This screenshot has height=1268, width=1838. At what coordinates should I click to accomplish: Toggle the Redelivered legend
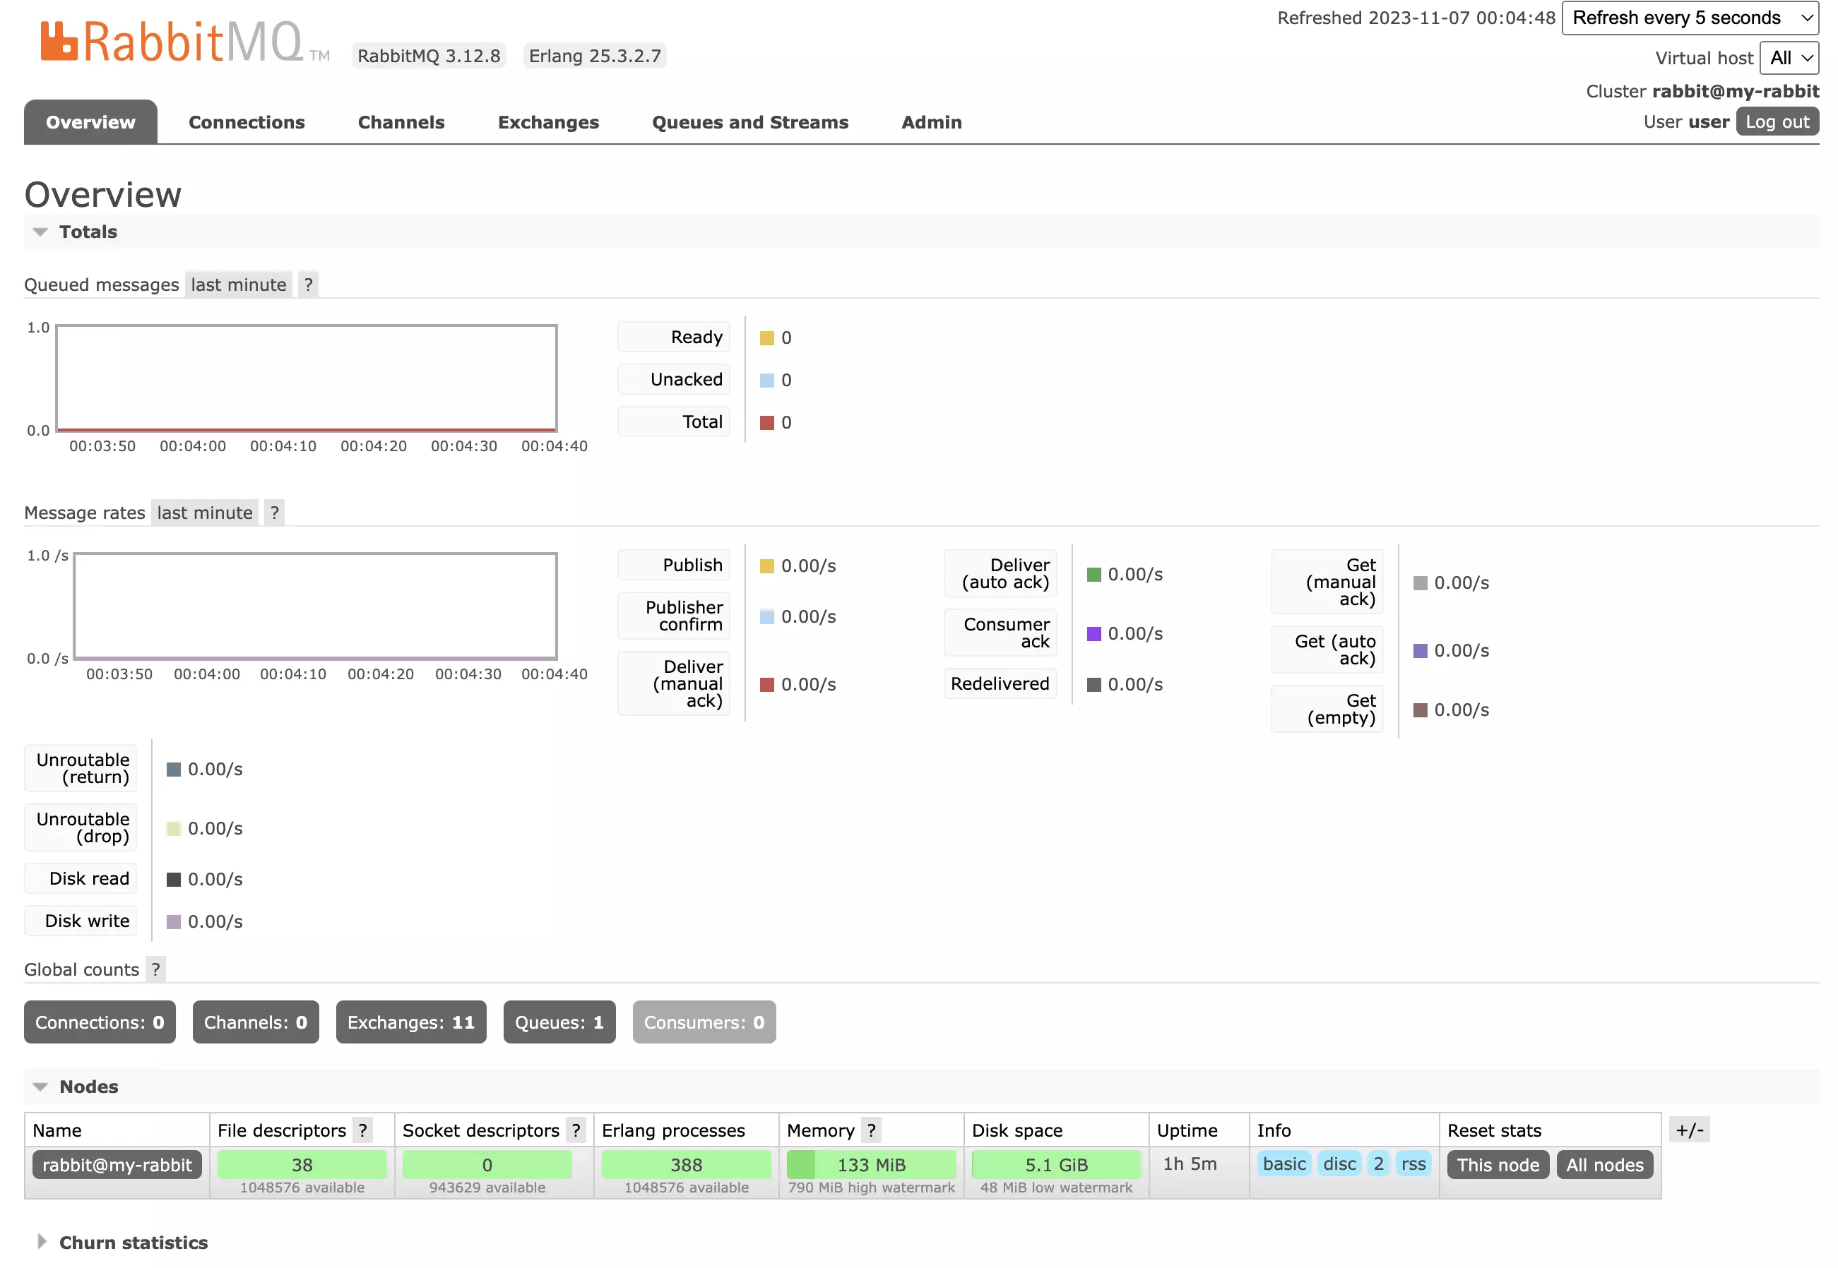point(1000,683)
